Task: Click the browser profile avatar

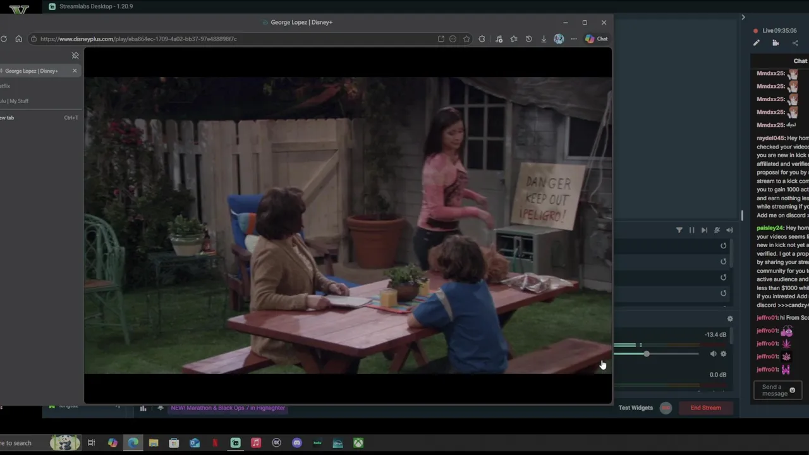Action: click(559, 39)
